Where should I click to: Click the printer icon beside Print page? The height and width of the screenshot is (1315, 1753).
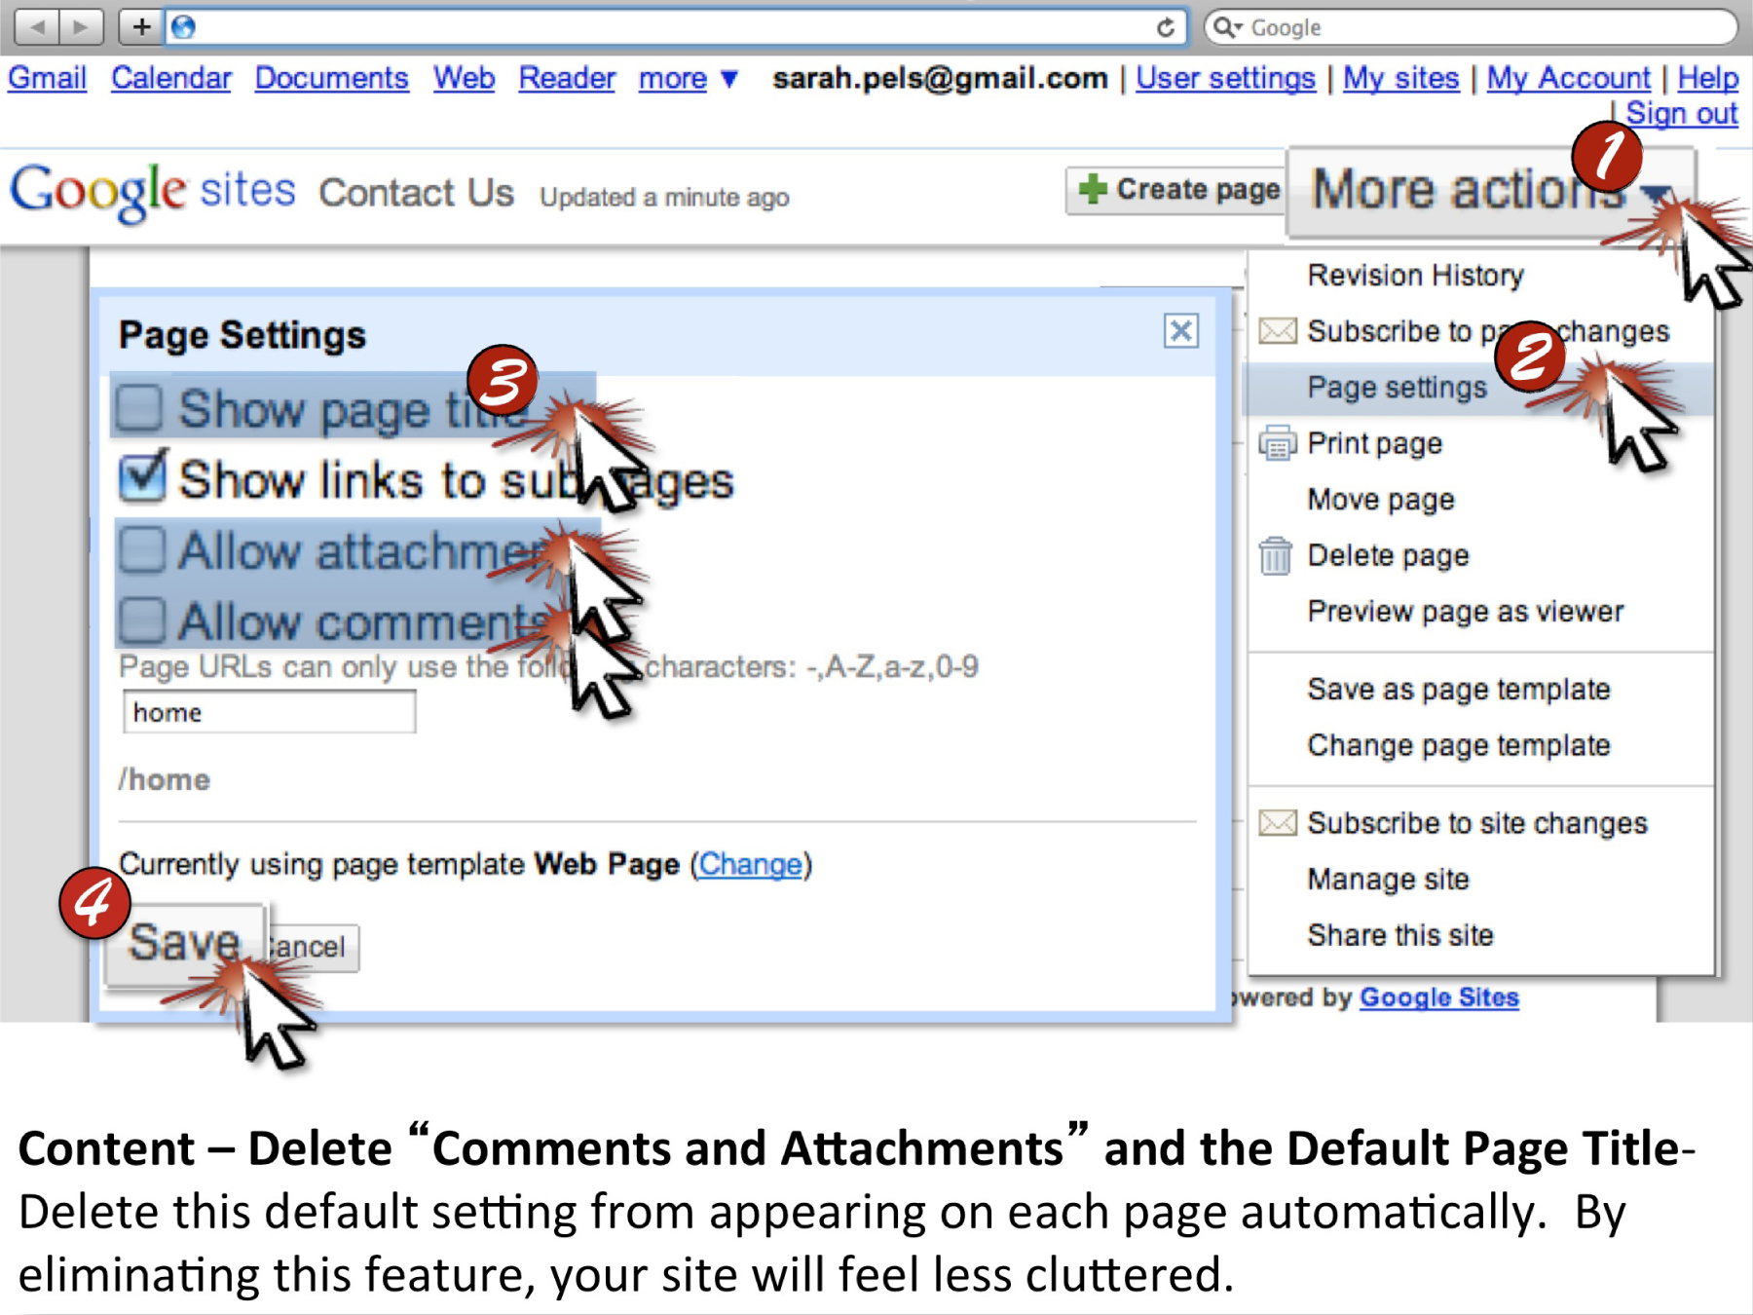coord(1277,443)
